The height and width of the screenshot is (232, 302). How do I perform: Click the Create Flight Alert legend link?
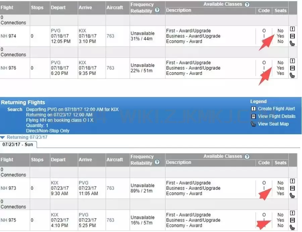click(x=276, y=108)
